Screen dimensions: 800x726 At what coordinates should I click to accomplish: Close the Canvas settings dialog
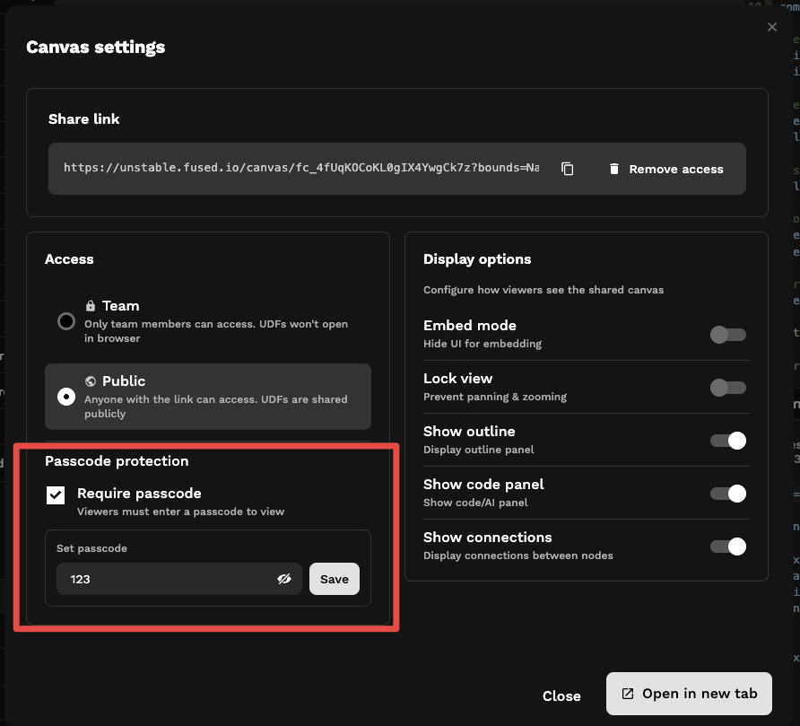click(561, 695)
